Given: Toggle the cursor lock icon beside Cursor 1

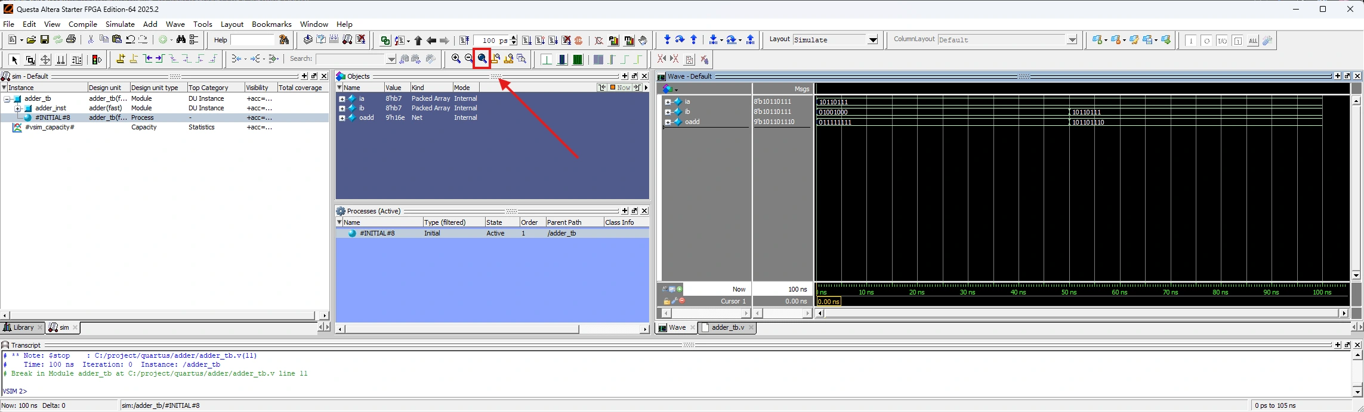Looking at the screenshot, I should [x=666, y=301].
